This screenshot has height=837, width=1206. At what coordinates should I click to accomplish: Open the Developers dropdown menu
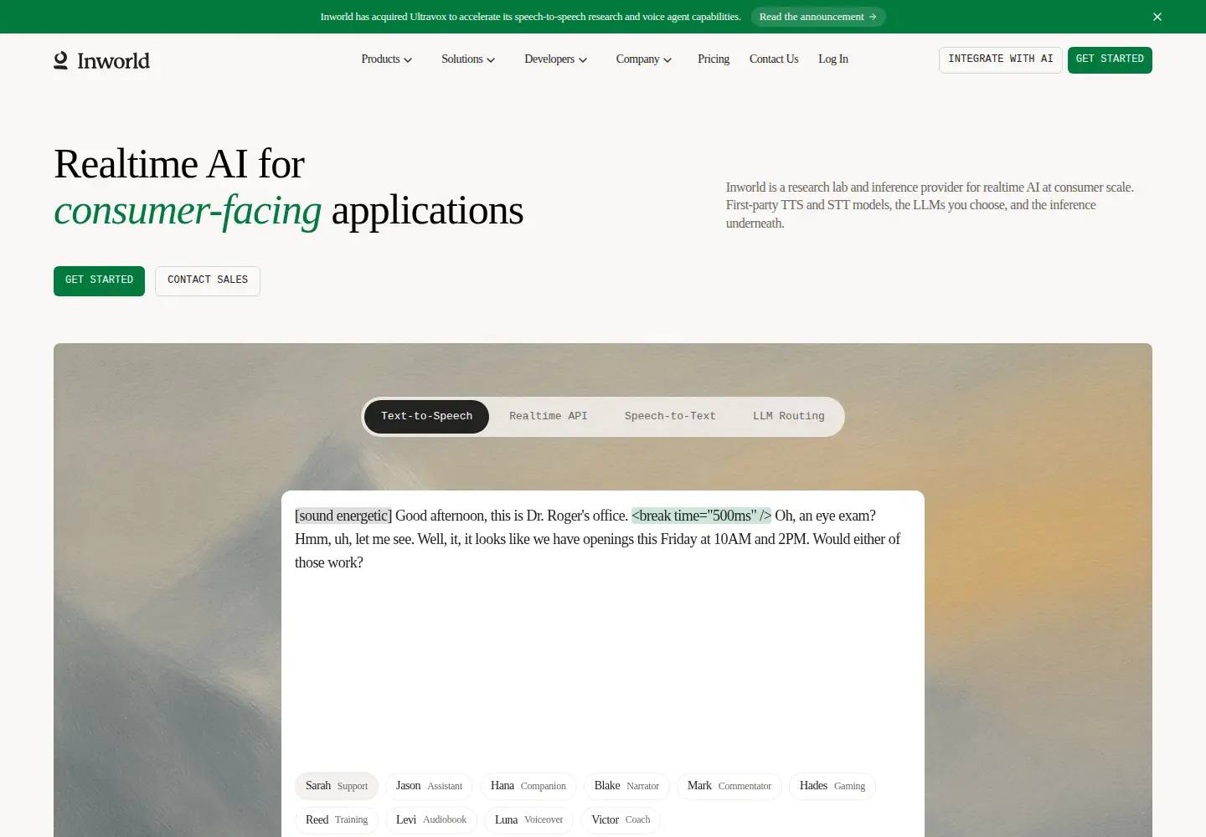coord(555,59)
